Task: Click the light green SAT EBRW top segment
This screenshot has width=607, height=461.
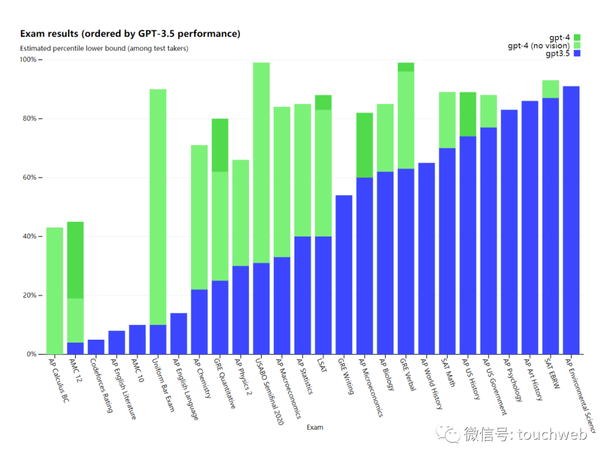Action: [x=550, y=89]
